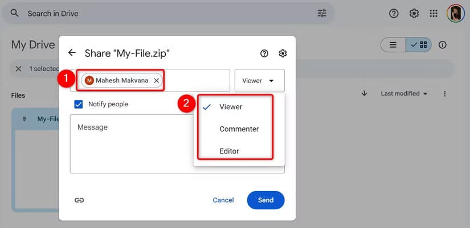Open search filter options icon

[322, 13]
